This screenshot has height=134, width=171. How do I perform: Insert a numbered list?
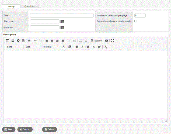point(81,41)
